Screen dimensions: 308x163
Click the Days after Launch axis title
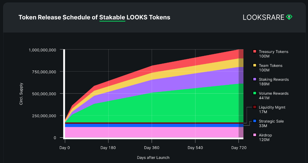153,158
